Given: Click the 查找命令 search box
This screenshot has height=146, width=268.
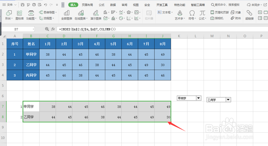Looking at the screenshot, I should [x=225, y=5].
